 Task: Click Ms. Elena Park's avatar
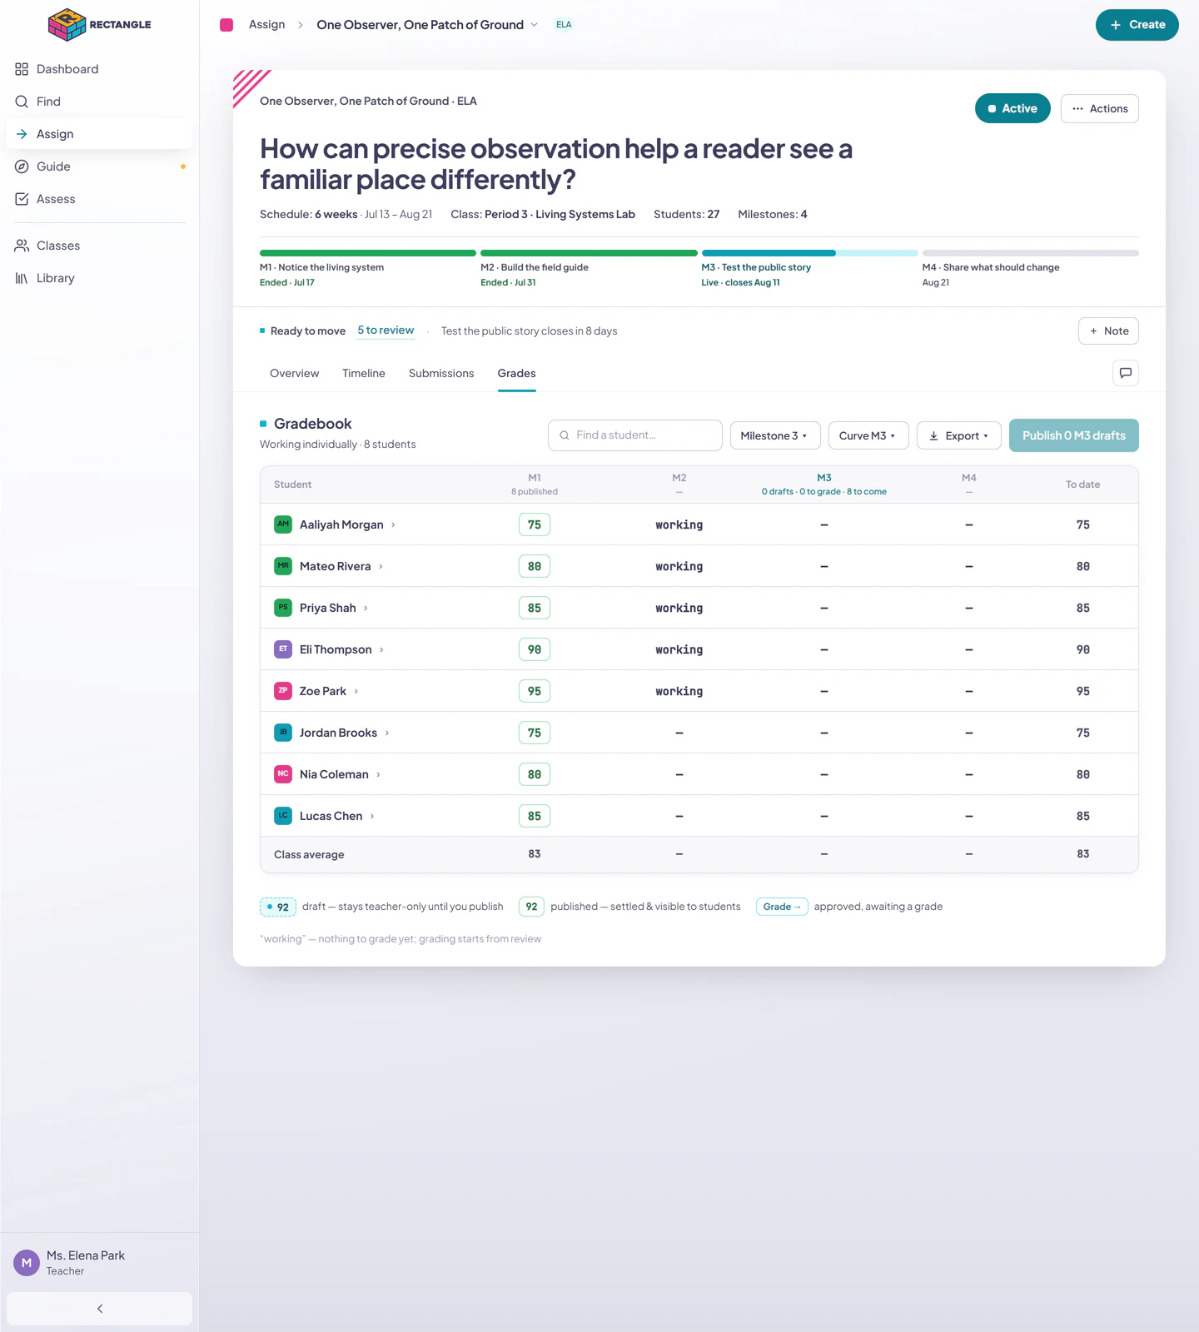pyautogui.click(x=27, y=1263)
